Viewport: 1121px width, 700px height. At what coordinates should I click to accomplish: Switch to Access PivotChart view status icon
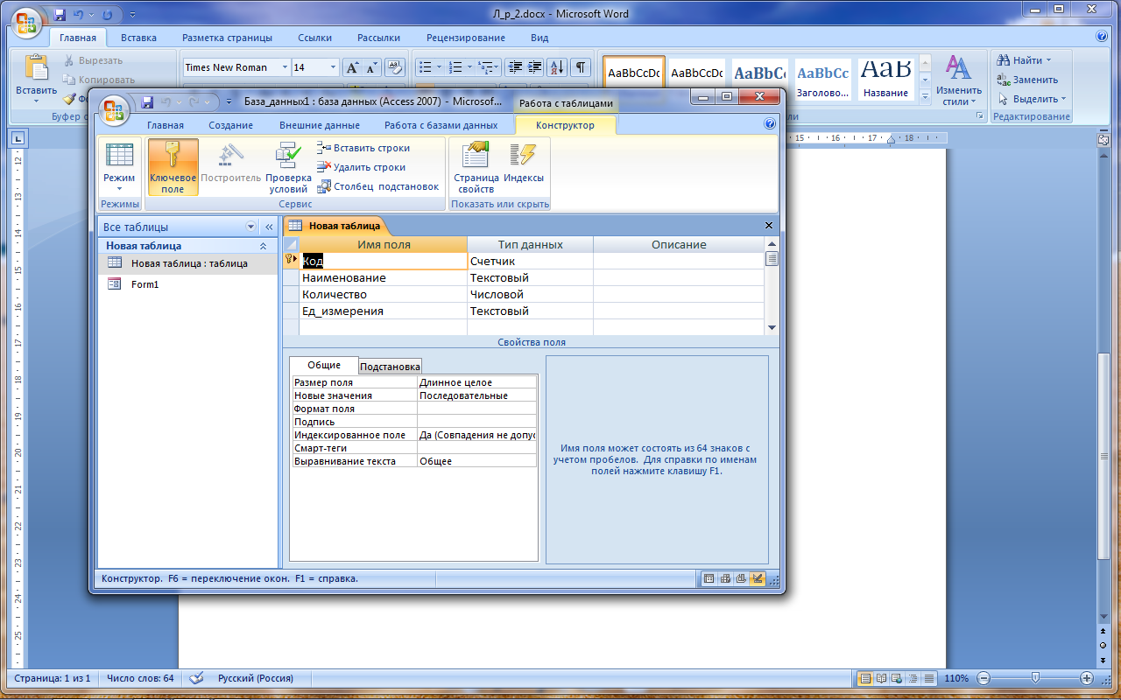point(741,578)
